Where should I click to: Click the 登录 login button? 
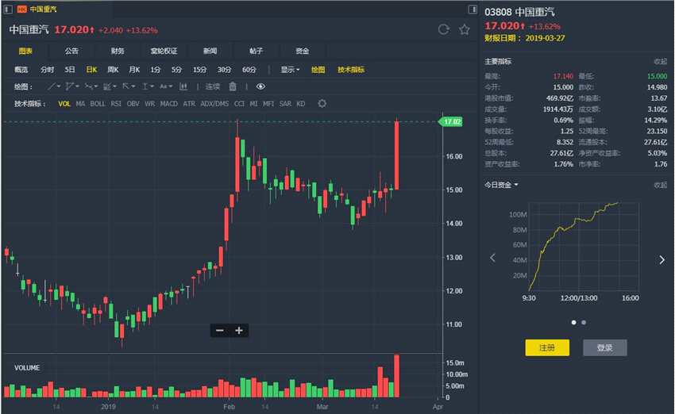pos(605,347)
